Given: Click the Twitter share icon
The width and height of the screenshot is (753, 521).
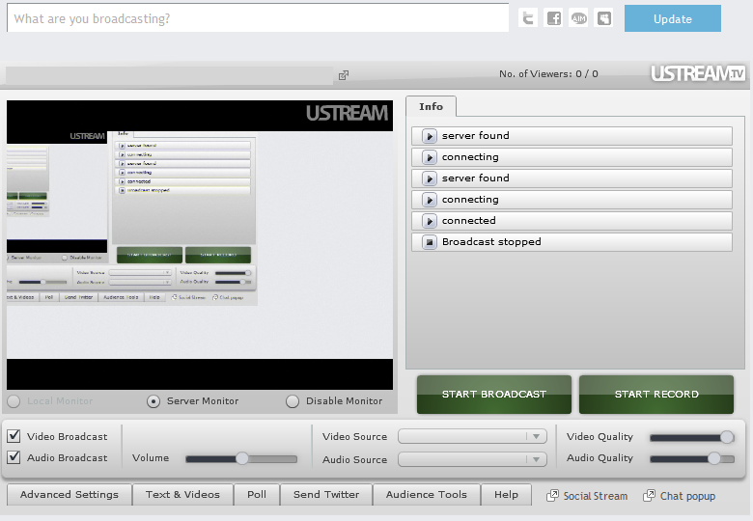Looking at the screenshot, I should coord(528,18).
